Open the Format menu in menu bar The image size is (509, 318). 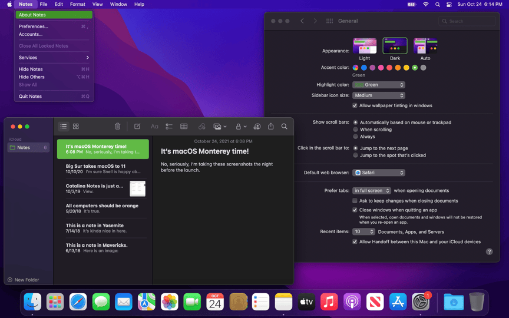point(78,4)
